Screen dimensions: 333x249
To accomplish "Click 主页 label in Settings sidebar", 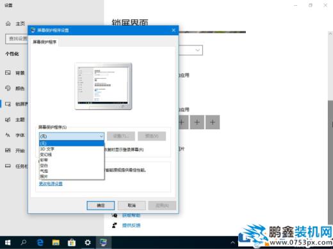I will [20, 24].
